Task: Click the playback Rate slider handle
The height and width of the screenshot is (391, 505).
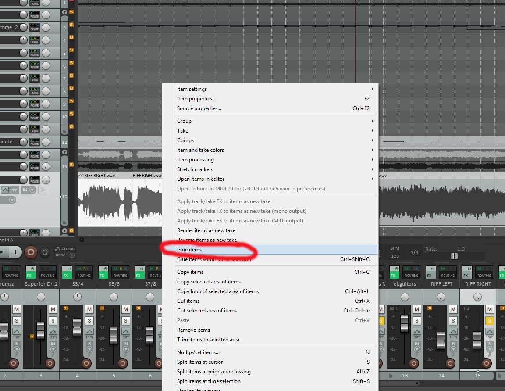Action: [x=454, y=256]
